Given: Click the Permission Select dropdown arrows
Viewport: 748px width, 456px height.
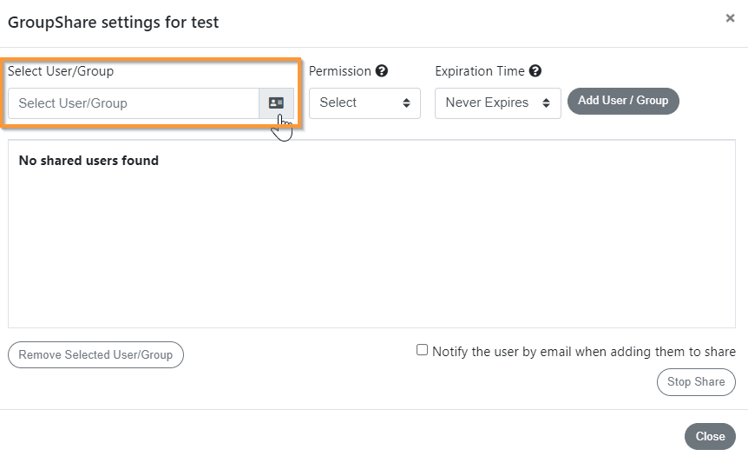Looking at the screenshot, I should click(406, 103).
